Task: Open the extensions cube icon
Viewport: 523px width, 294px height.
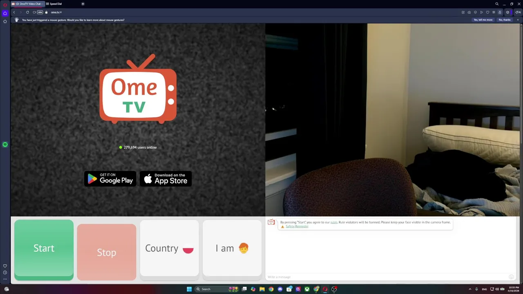Action: coord(508,12)
